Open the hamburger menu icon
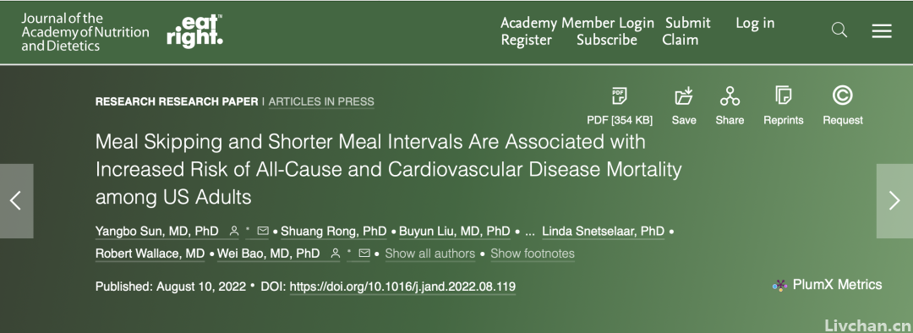The width and height of the screenshot is (913, 333). click(x=882, y=31)
